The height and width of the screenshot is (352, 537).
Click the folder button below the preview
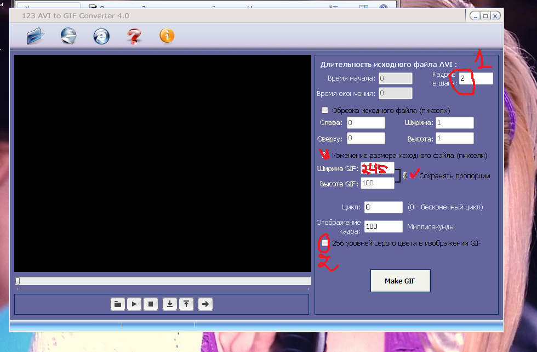(x=118, y=304)
